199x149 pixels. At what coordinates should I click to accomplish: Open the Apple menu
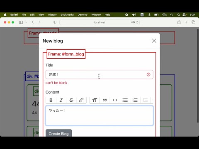pos(5,15)
